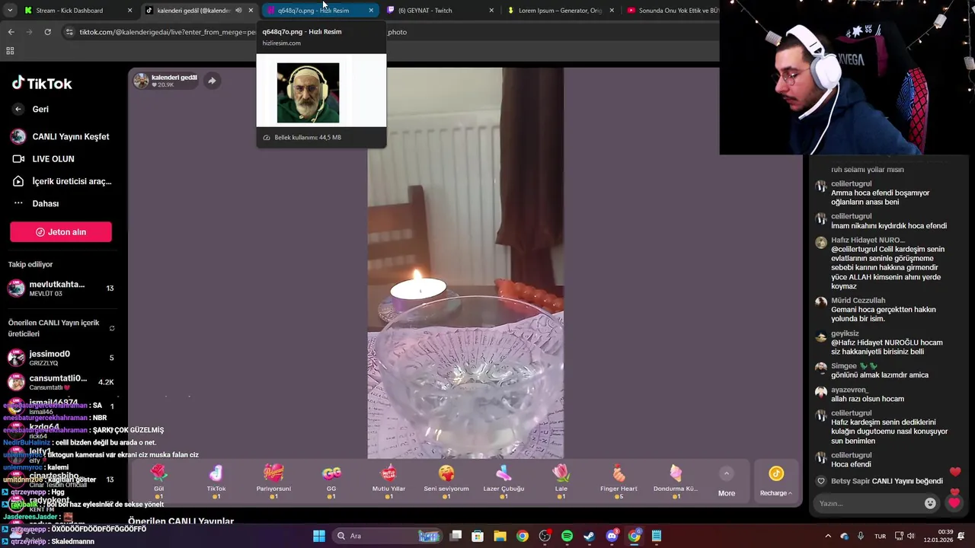
Task: Expand the More gifts panel
Action: point(727,483)
